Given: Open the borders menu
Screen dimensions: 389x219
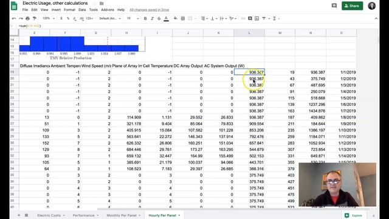Looking at the screenshot, I should pos(183,18).
